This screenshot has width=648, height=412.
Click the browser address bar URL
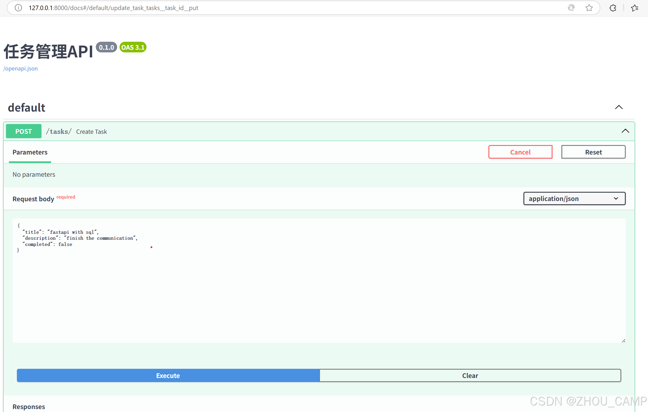click(x=113, y=8)
